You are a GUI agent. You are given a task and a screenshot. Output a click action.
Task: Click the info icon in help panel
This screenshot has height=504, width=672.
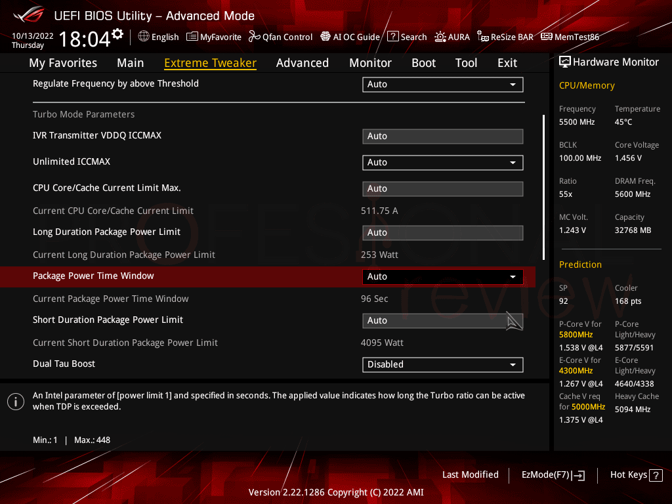[16, 402]
